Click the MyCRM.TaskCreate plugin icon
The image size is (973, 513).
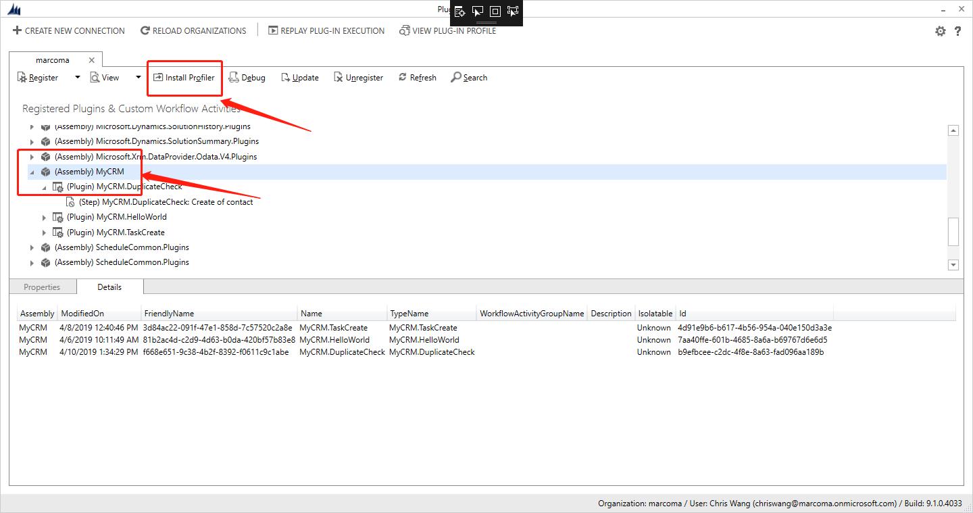[57, 233]
